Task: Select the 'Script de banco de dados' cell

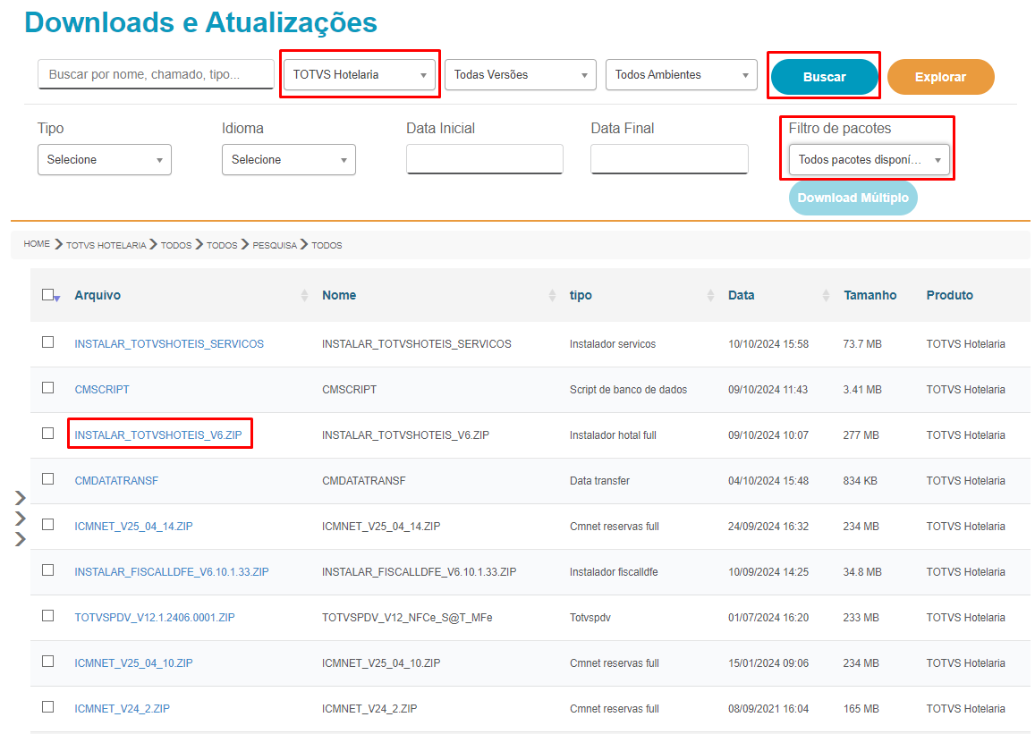Action: (x=628, y=390)
